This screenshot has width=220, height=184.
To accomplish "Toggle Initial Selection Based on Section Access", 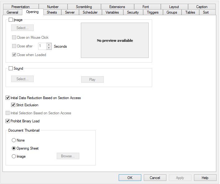I will pos(7,113).
